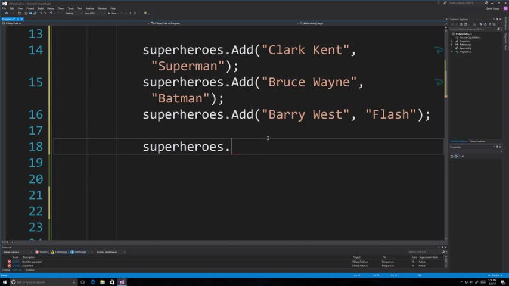This screenshot has height=286, width=509.
Task: Click the Solution Explorer search field
Action: click(x=473, y=29)
